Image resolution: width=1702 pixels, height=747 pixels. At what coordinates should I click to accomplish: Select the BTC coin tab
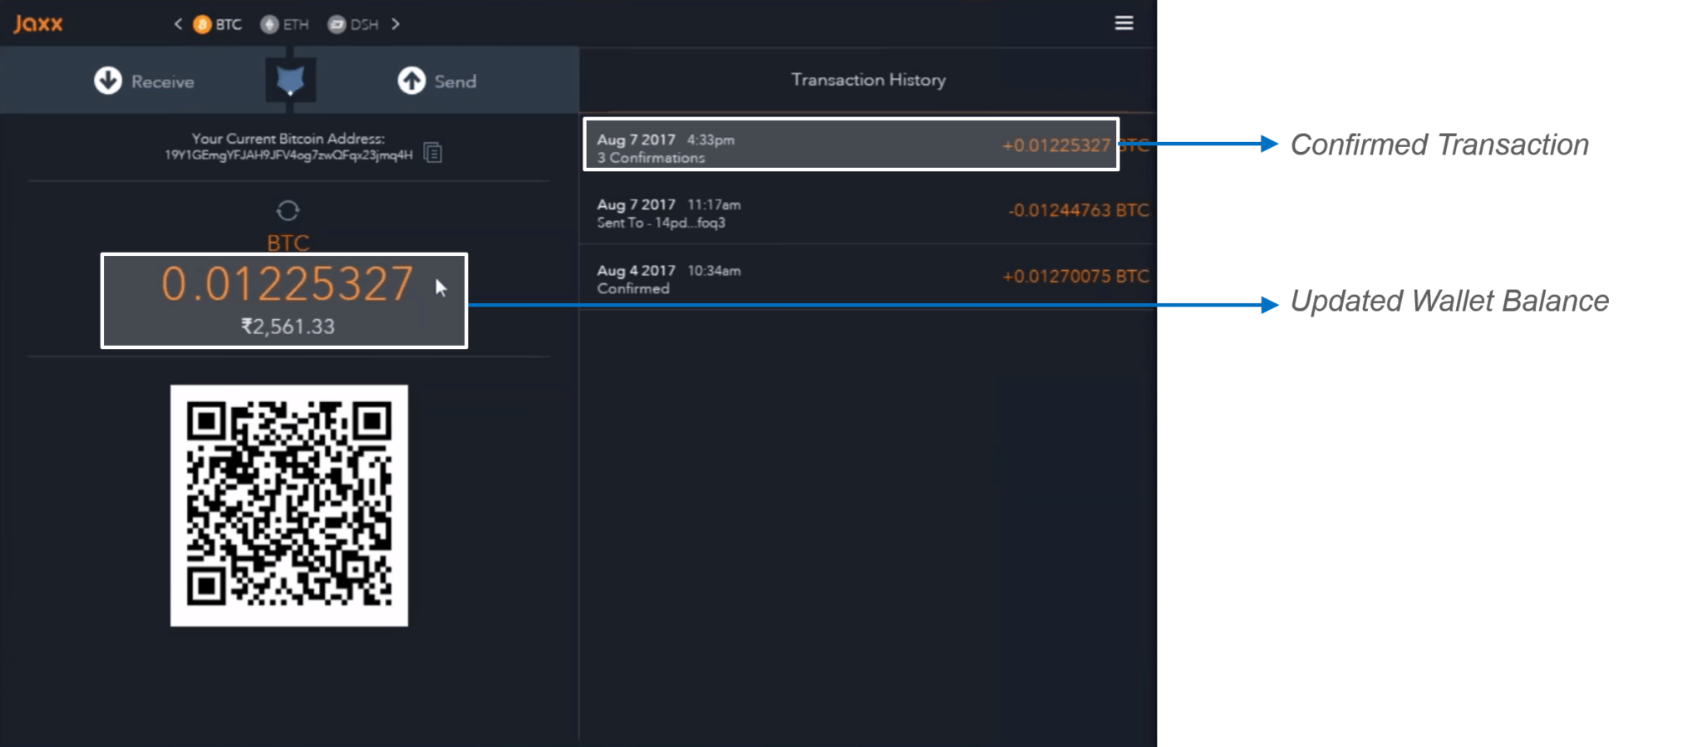pyautogui.click(x=218, y=24)
